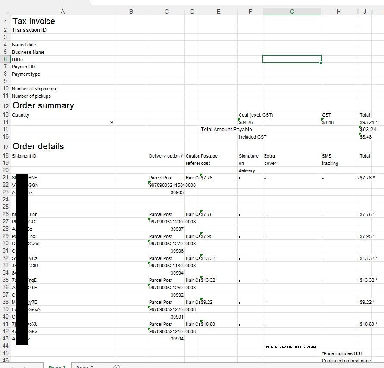Select row 17 header
This screenshot has height=368, width=384.
tap(6, 147)
